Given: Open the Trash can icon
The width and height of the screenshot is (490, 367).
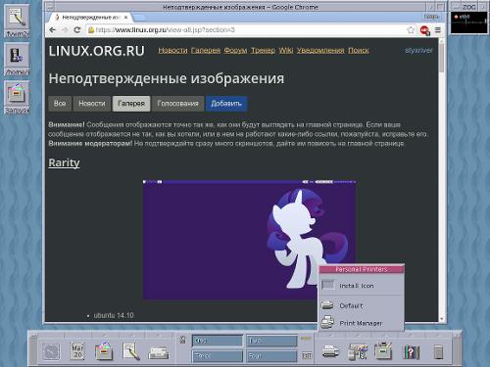Looking at the screenshot, I should click(x=438, y=352).
